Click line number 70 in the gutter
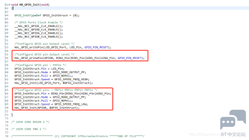This screenshot has width=249, height=140. coord(7,108)
